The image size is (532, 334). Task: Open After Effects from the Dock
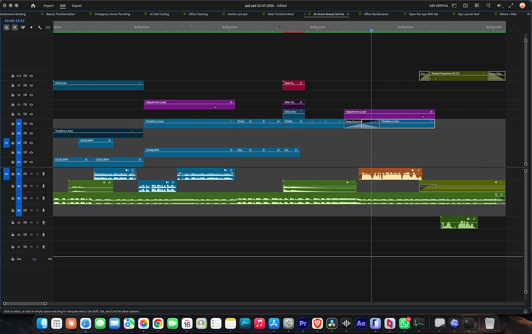click(x=361, y=323)
